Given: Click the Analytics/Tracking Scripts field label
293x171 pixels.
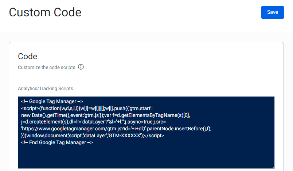Looking at the screenshot, I should [46, 88].
